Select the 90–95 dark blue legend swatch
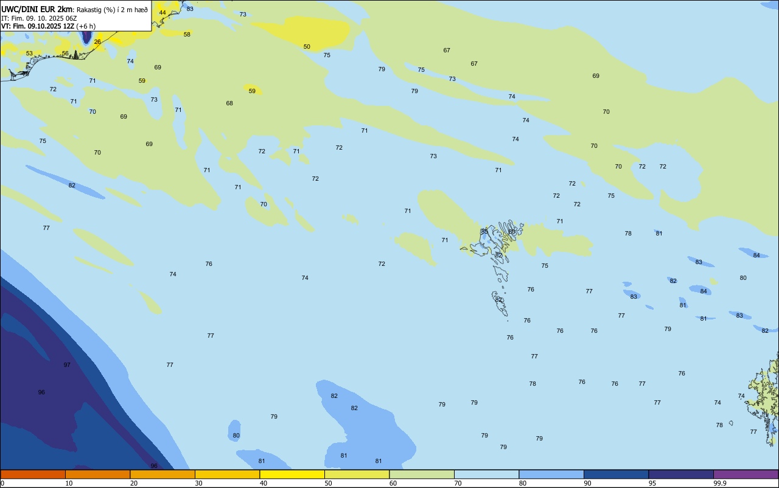Image resolution: width=779 pixels, height=488 pixels. click(616, 474)
